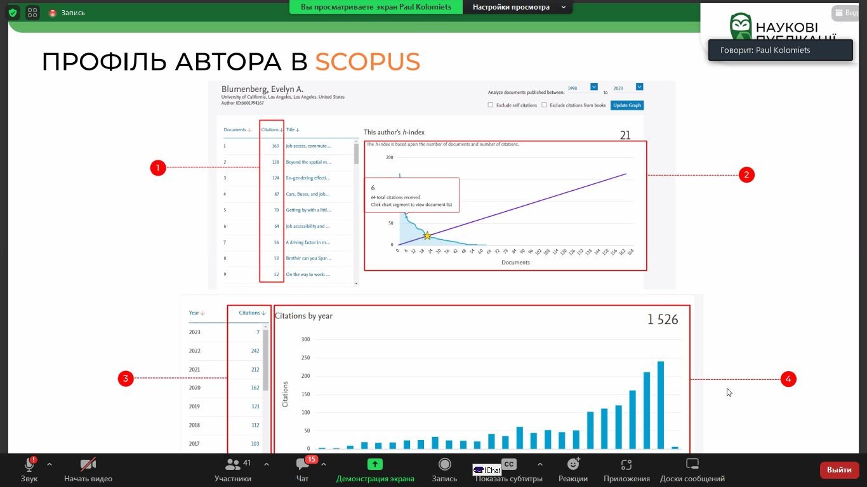The height and width of the screenshot is (487, 867).
Task: Open 'Beyond the spatial m...' title link
Action: coord(308,162)
